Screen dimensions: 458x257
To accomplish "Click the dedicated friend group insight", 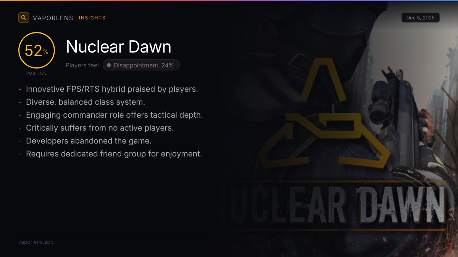I will (114, 154).
